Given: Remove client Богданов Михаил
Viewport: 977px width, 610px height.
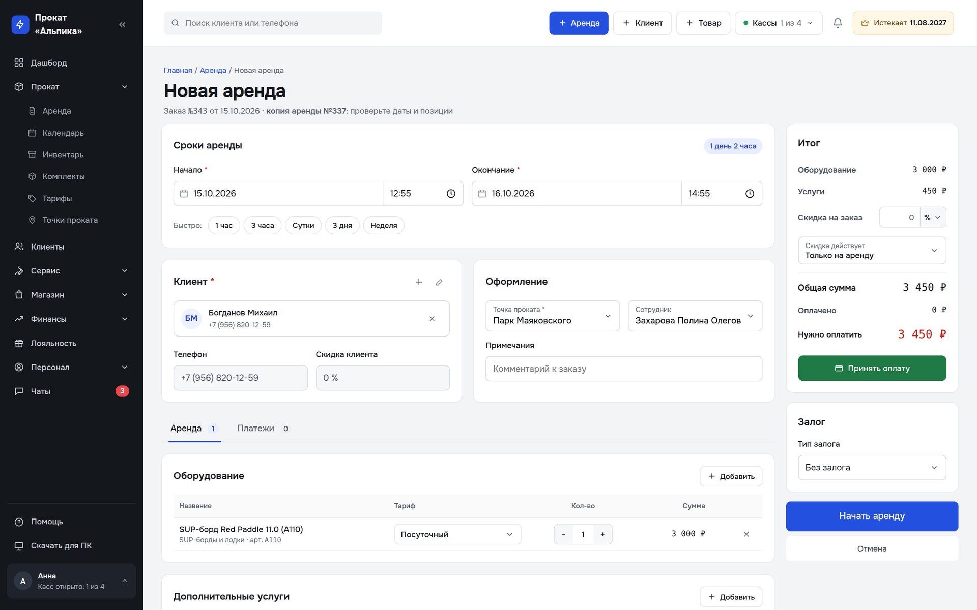Looking at the screenshot, I should click(432, 319).
